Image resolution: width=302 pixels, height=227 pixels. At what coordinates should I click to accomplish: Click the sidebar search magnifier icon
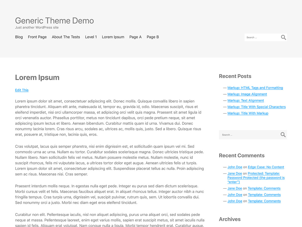click(x=283, y=134)
